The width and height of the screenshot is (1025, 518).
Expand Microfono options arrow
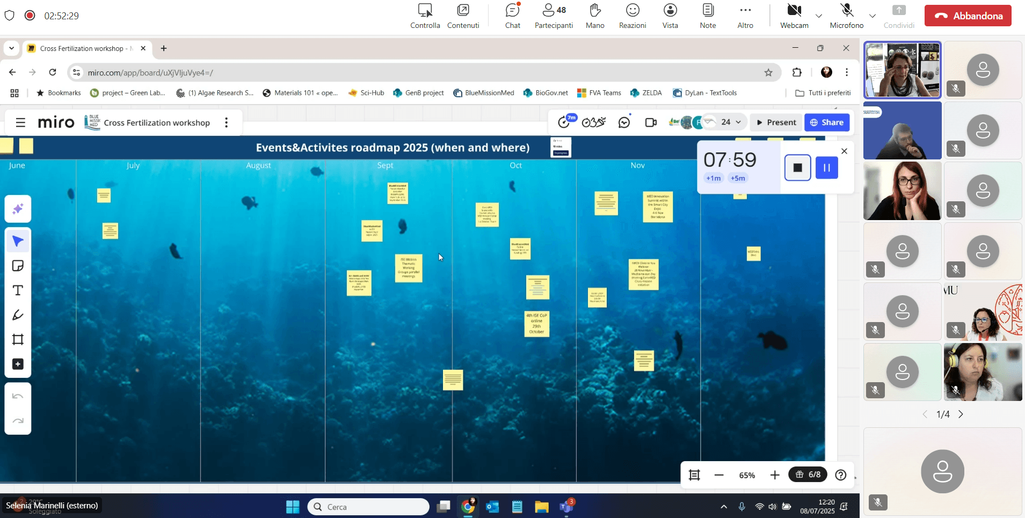coord(873,16)
